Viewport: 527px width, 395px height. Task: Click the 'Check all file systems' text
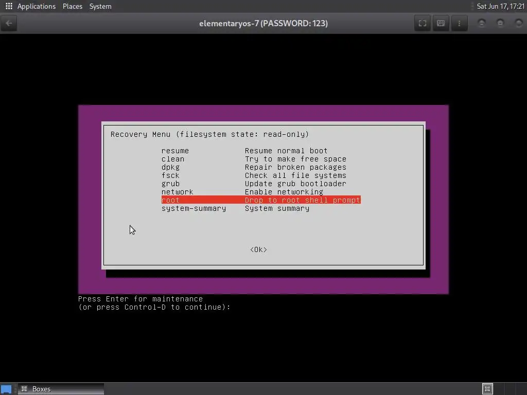tap(295, 175)
